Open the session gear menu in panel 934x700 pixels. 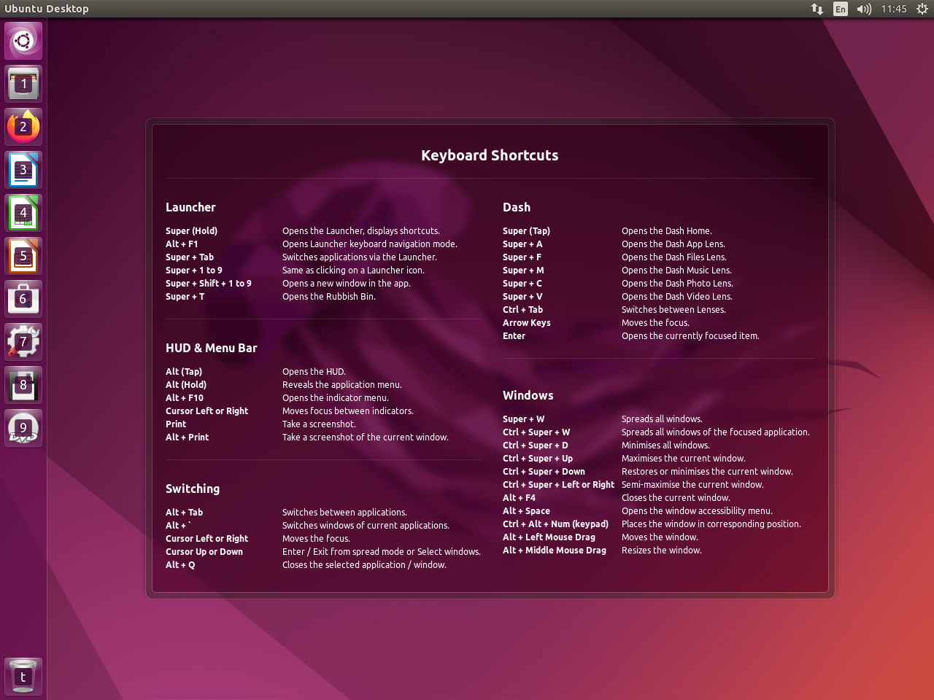point(922,9)
